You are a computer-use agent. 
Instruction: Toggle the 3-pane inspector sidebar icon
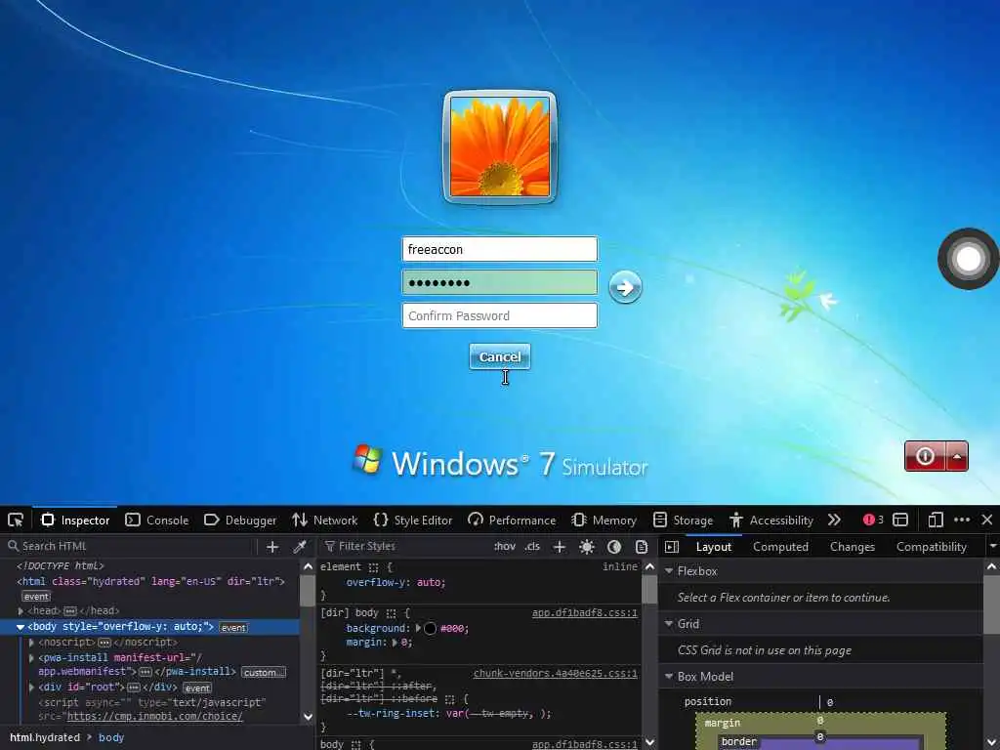click(x=672, y=547)
